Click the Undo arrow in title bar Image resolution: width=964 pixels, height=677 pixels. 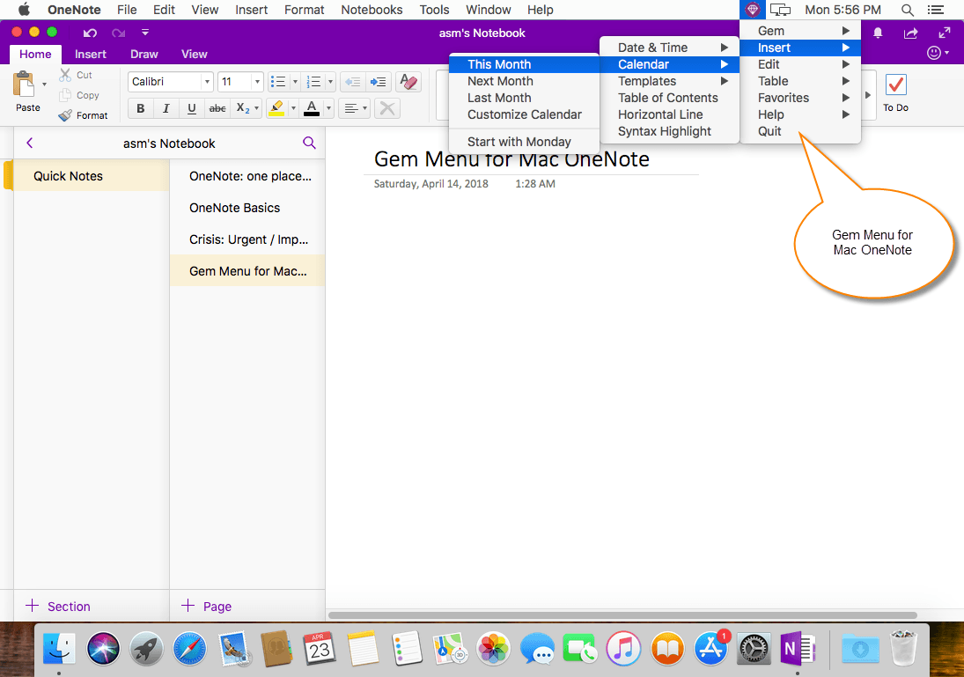point(90,33)
